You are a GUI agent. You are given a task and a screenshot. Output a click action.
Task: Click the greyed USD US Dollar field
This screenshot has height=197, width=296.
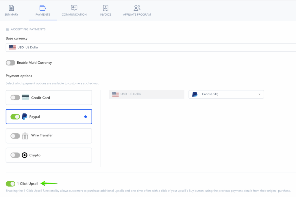[146, 94]
